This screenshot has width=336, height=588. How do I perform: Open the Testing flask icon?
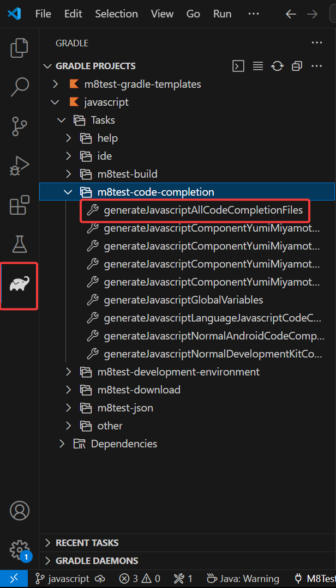(x=20, y=244)
